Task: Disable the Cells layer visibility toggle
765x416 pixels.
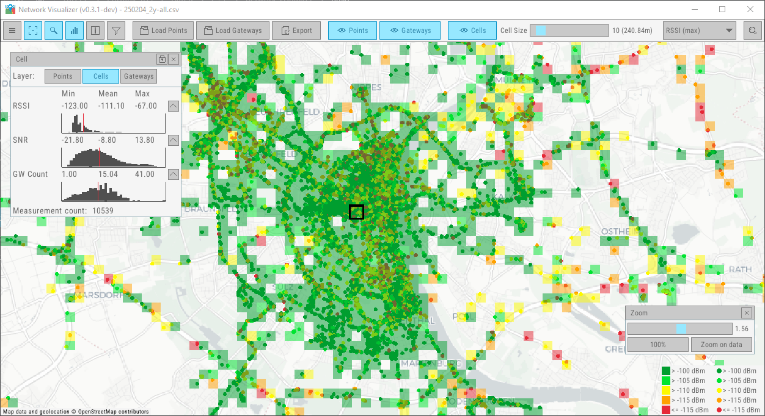Action: click(472, 30)
